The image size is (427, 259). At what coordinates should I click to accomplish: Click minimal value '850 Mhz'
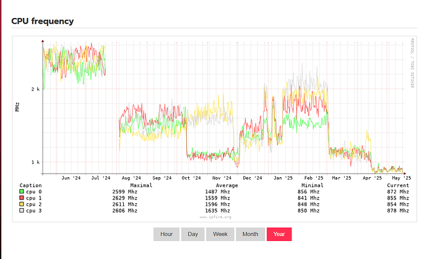tap(309, 211)
